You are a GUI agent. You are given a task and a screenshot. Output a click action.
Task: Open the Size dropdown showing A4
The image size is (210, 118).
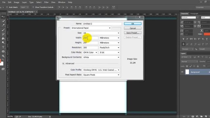point(101,33)
